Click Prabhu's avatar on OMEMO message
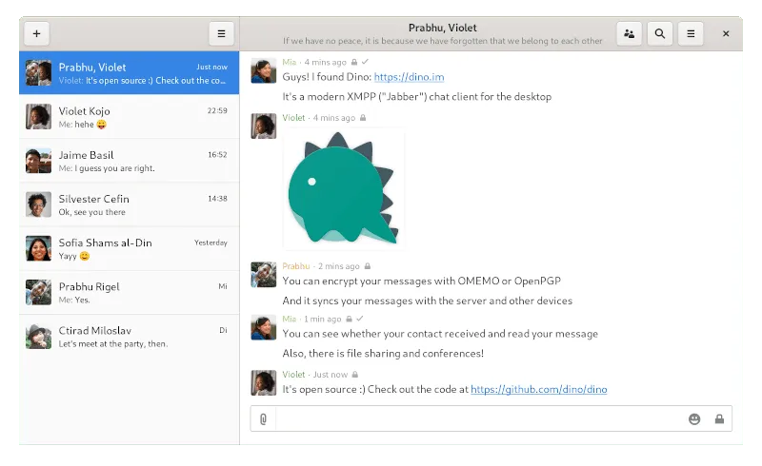Screen dimensions: 762x466 264,275
